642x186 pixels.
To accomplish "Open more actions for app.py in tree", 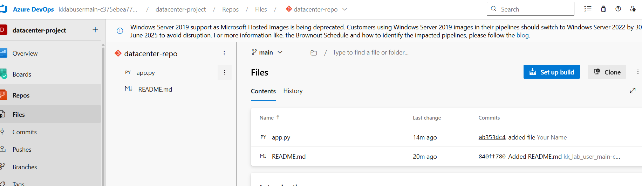I will tap(225, 72).
